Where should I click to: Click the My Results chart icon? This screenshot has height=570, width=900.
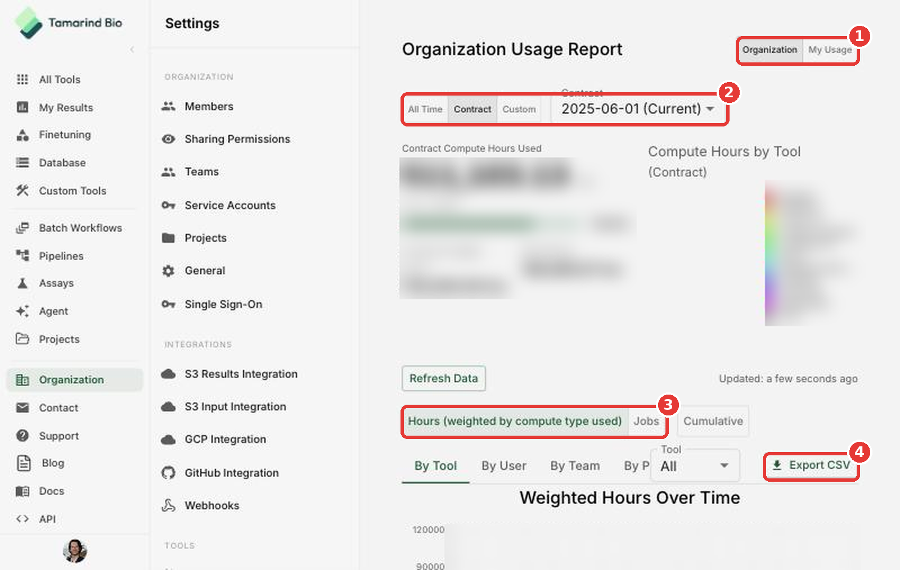[22, 107]
